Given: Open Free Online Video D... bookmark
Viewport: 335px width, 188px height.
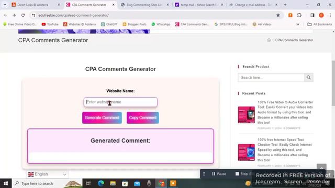Looking at the screenshot, I should [20, 25].
